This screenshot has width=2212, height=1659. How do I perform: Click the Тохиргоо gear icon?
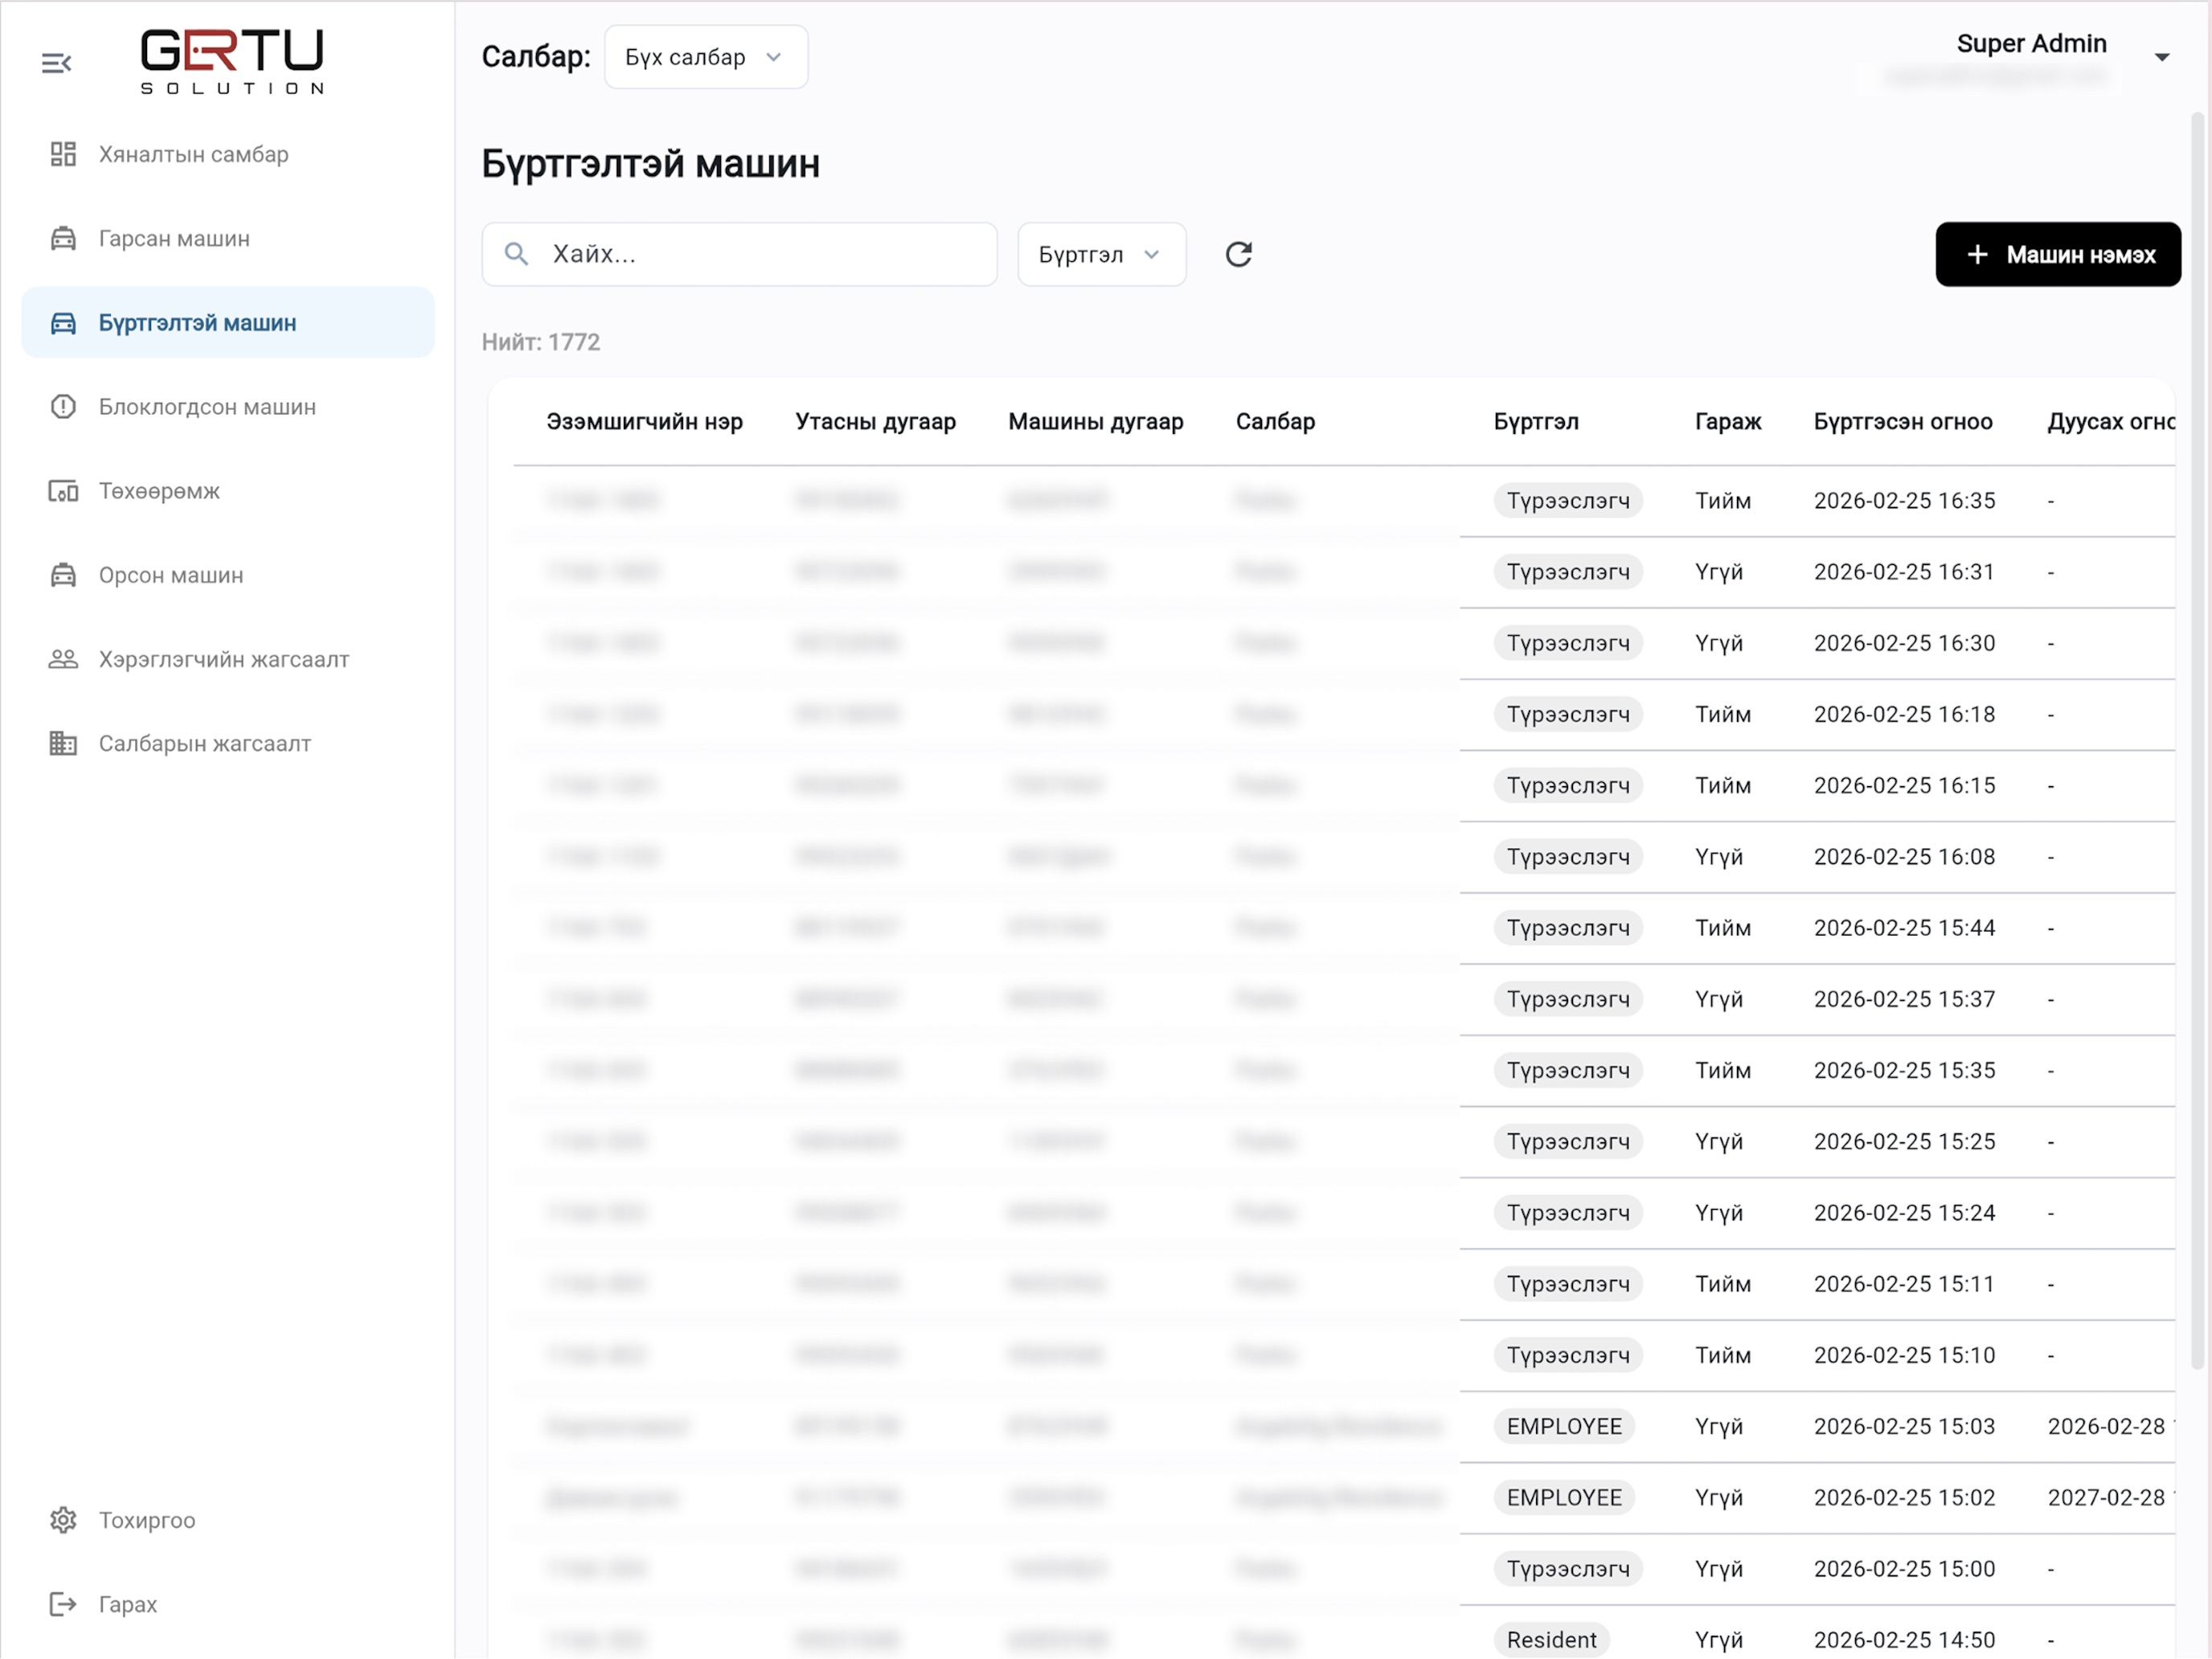tap(63, 1520)
